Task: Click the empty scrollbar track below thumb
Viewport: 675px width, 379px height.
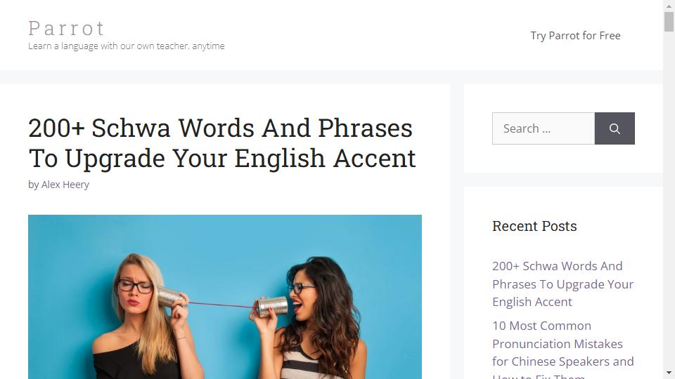Action: click(x=669, y=198)
